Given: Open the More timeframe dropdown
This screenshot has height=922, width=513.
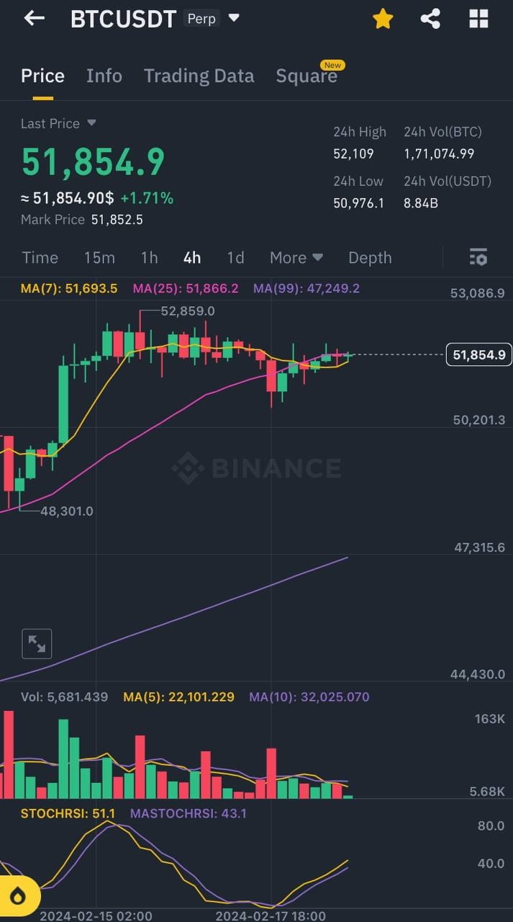Looking at the screenshot, I should coord(296,257).
